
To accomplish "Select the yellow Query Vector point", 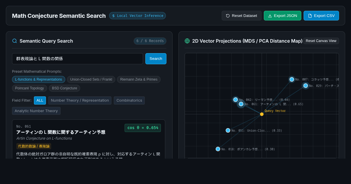I will tap(262, 114).
